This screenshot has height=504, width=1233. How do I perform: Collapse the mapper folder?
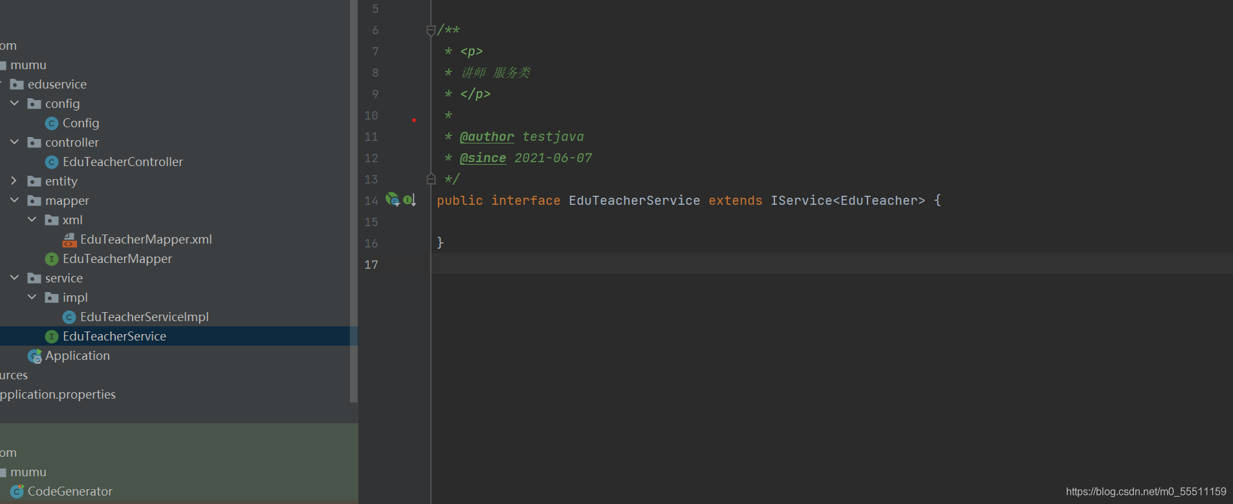point(14,200)
